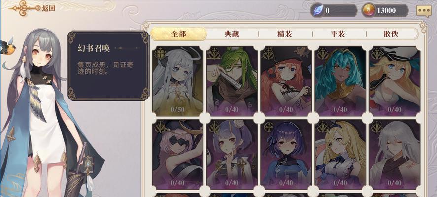Select the teal-haired dark-skinned character card
This screenshot has width=437, height=197.
(x=340, y=81)
